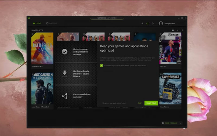Click the green share icon in header

(x=147, y=23)
